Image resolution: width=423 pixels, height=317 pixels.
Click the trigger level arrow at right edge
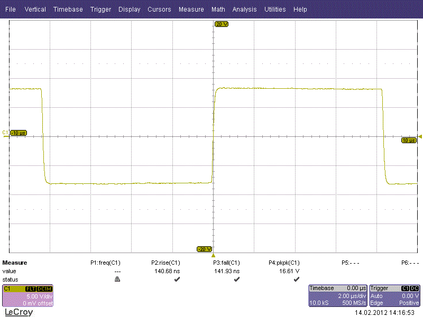tap(420, 137)
